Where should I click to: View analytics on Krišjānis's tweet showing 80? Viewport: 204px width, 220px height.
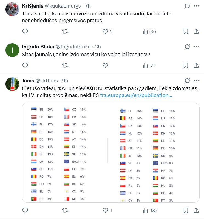click(146, 32)
